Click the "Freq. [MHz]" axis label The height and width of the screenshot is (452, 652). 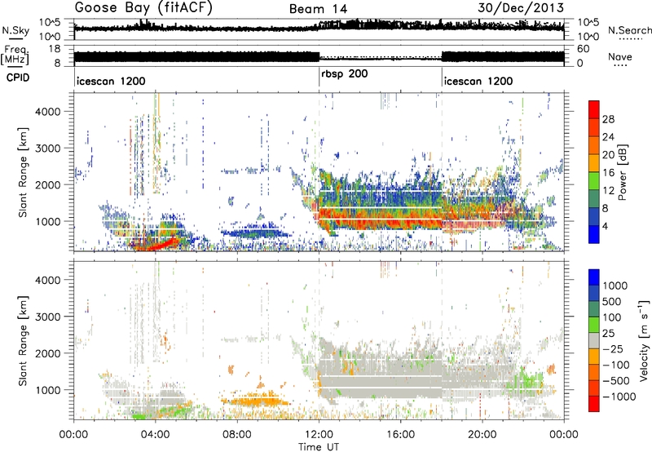[15, 55]
